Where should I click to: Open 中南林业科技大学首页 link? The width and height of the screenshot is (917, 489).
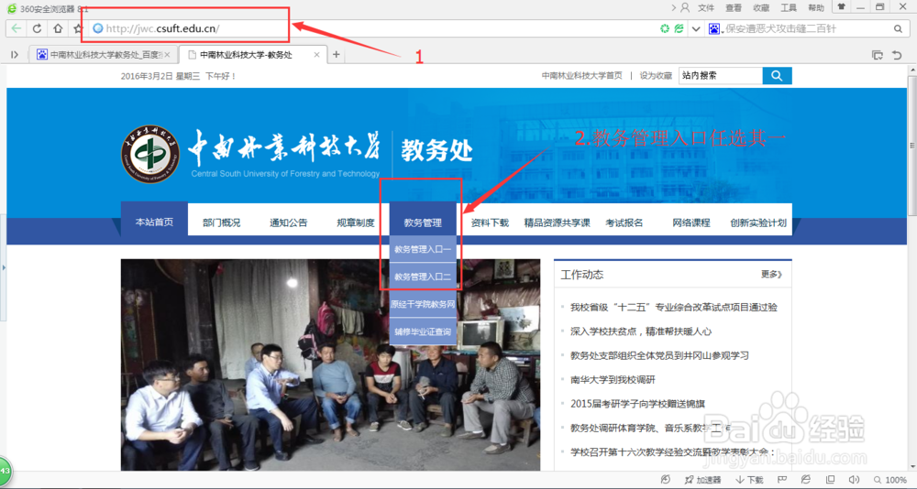click(x=581, y=75)
